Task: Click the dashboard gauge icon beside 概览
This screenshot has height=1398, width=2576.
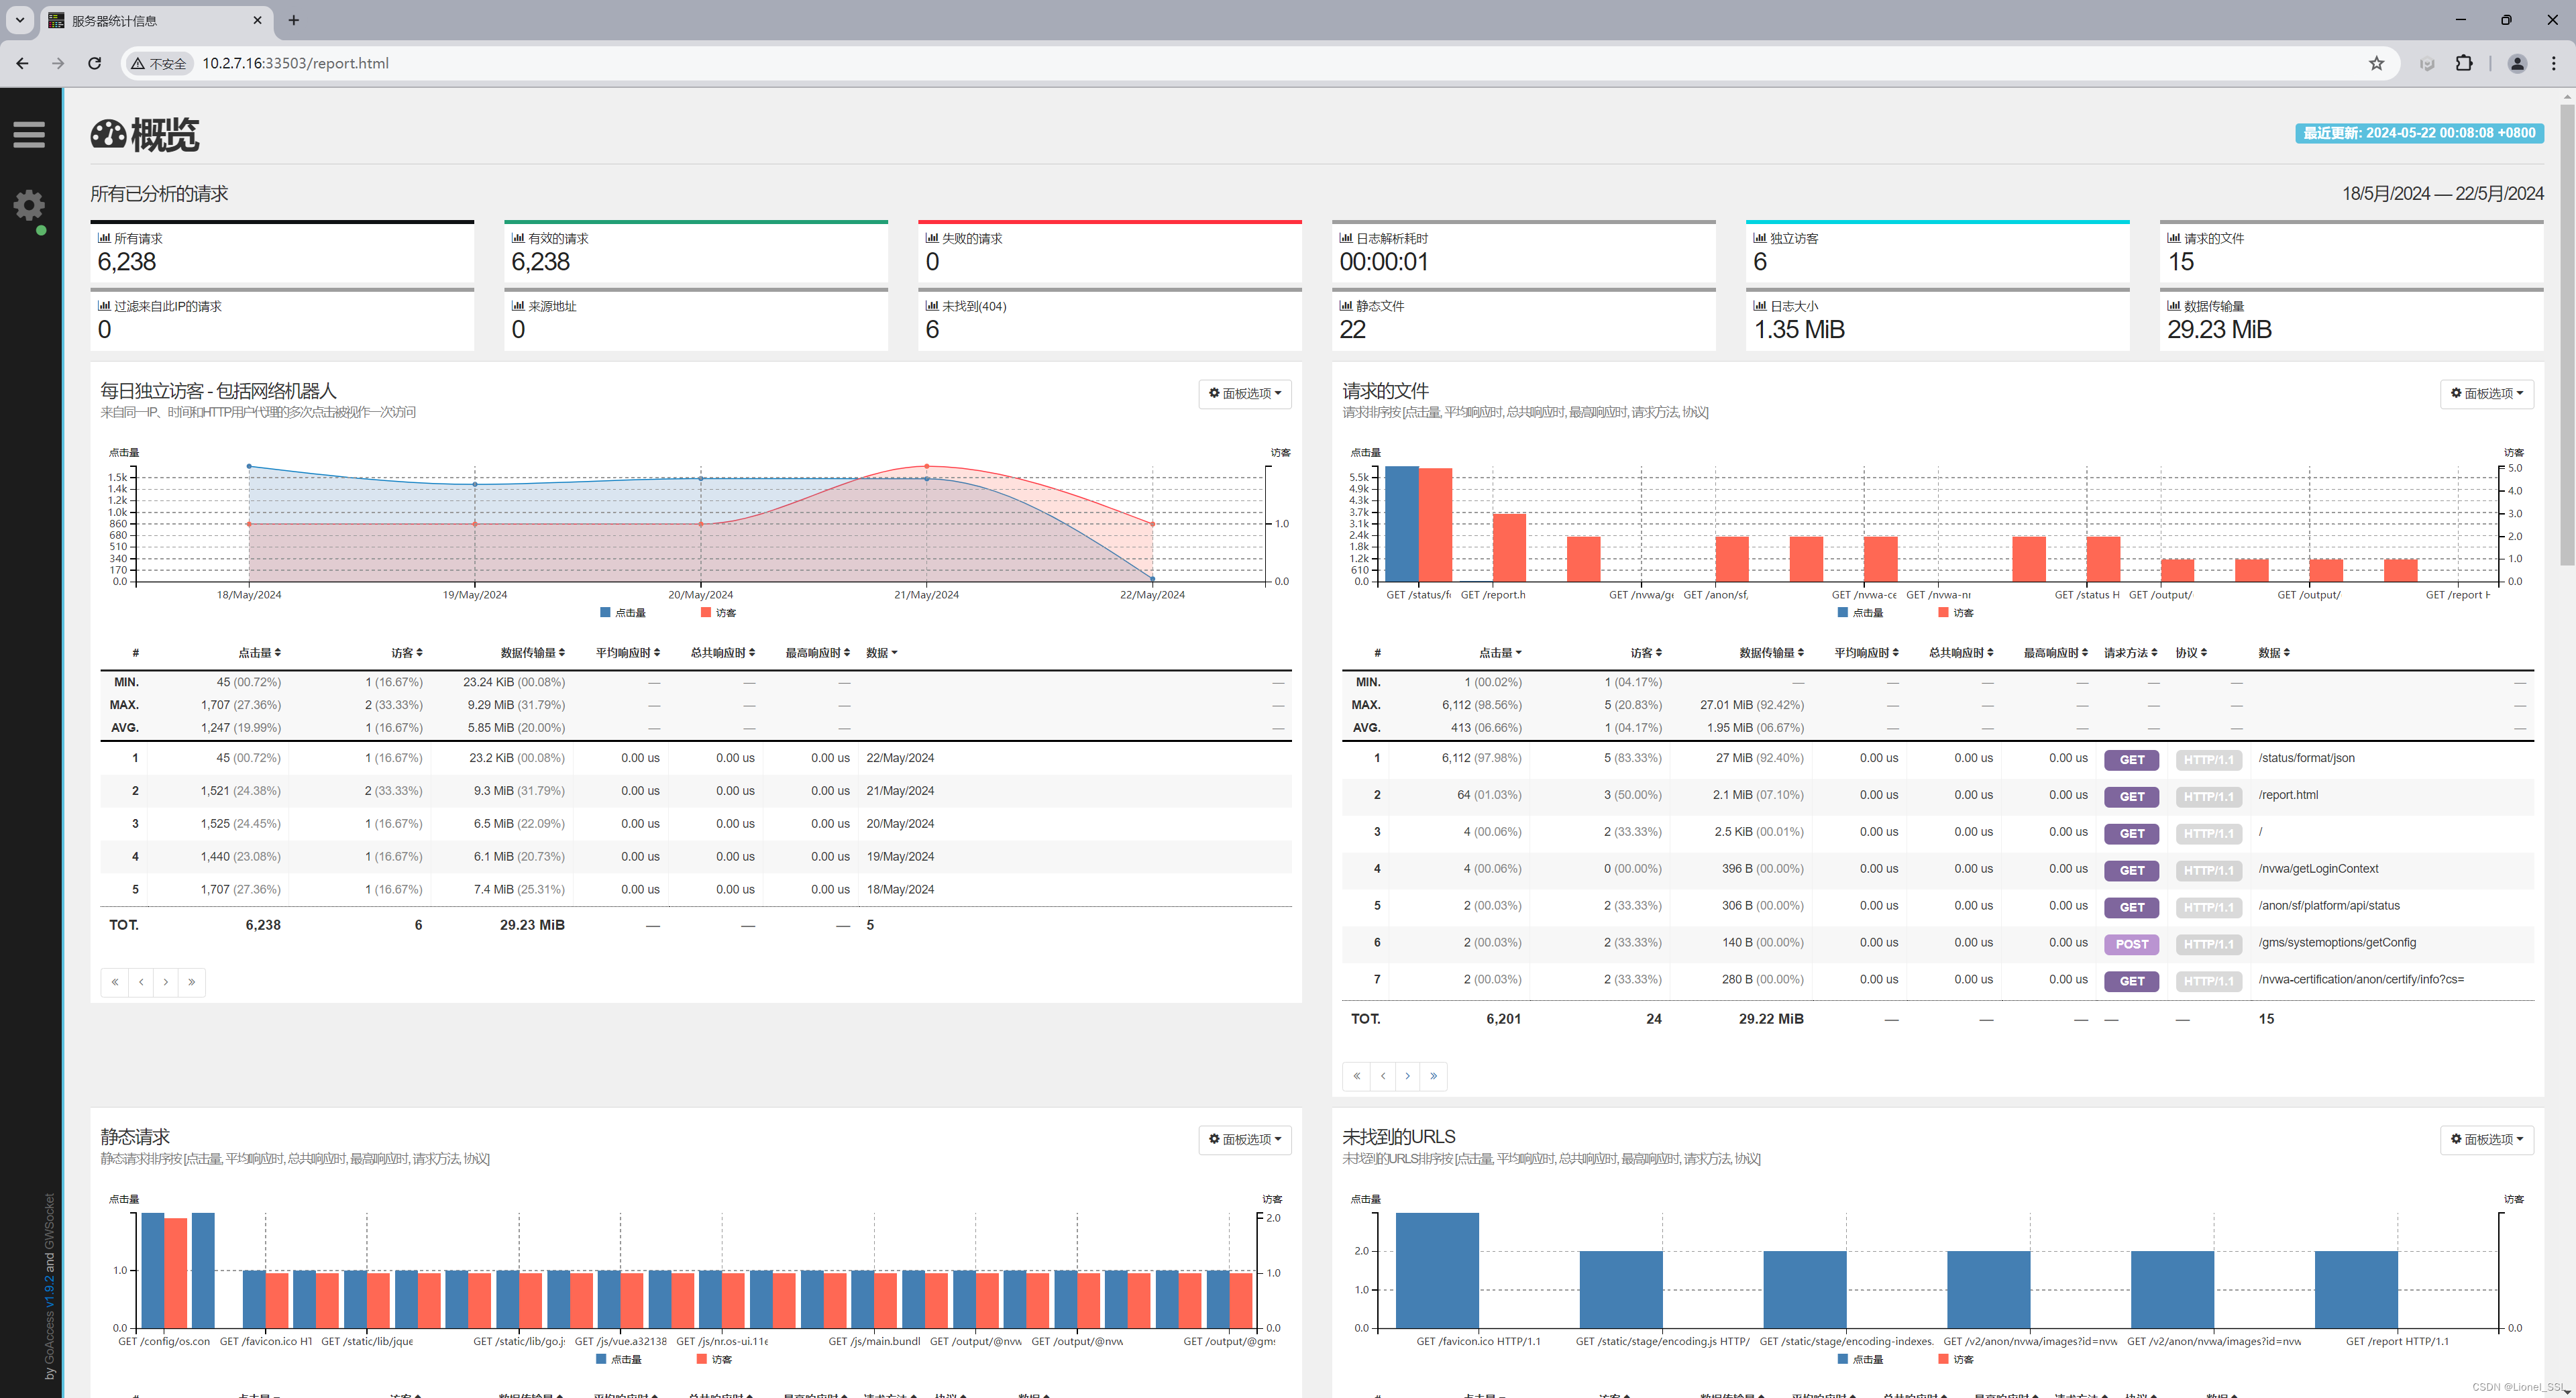Action: click(x=108, y=134)
